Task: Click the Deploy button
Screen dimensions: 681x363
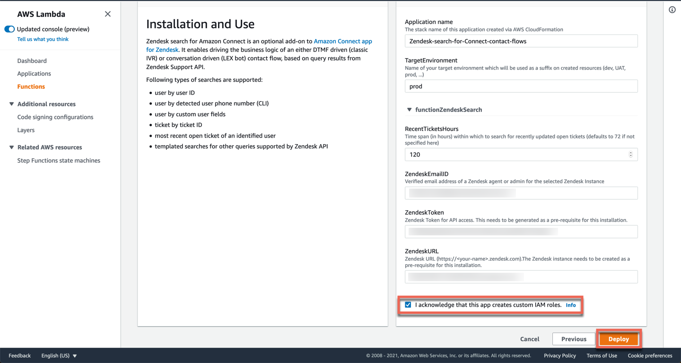Action: (x=618, y=339)
